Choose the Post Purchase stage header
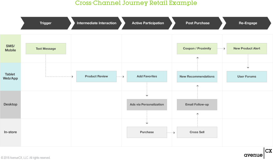Image resolution: width=273 pixels, height=160 pixels. point(197,23)
